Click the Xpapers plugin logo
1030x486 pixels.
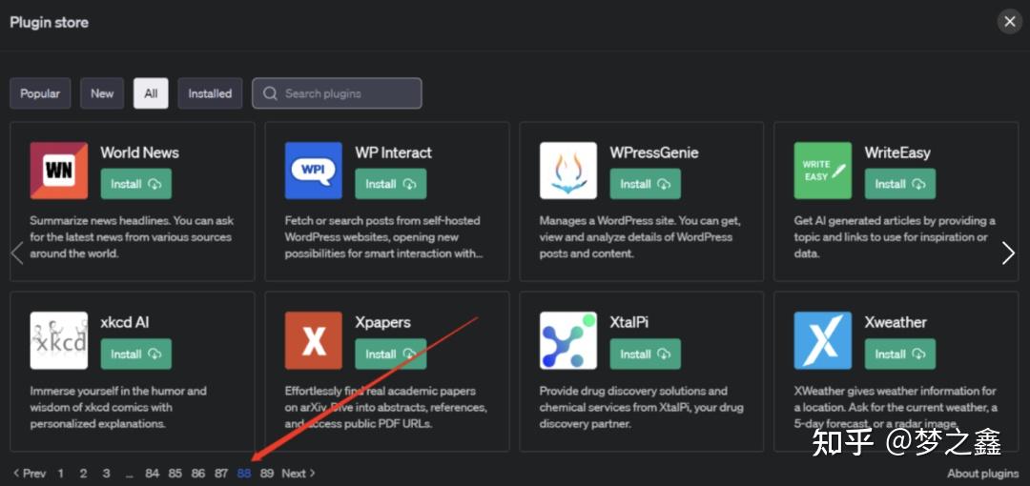[313, 340]
